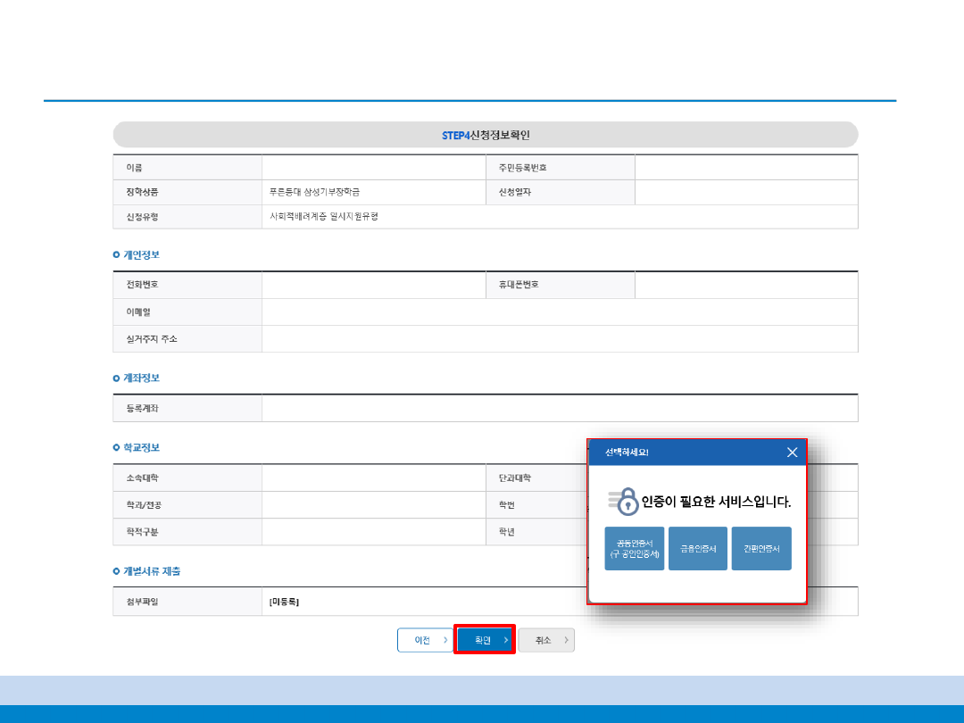Image resolution: width=964 pixels, height=723 pixels.
Task: Click the STEP4 신청정보확인 header bar
Action: (486, 135)
